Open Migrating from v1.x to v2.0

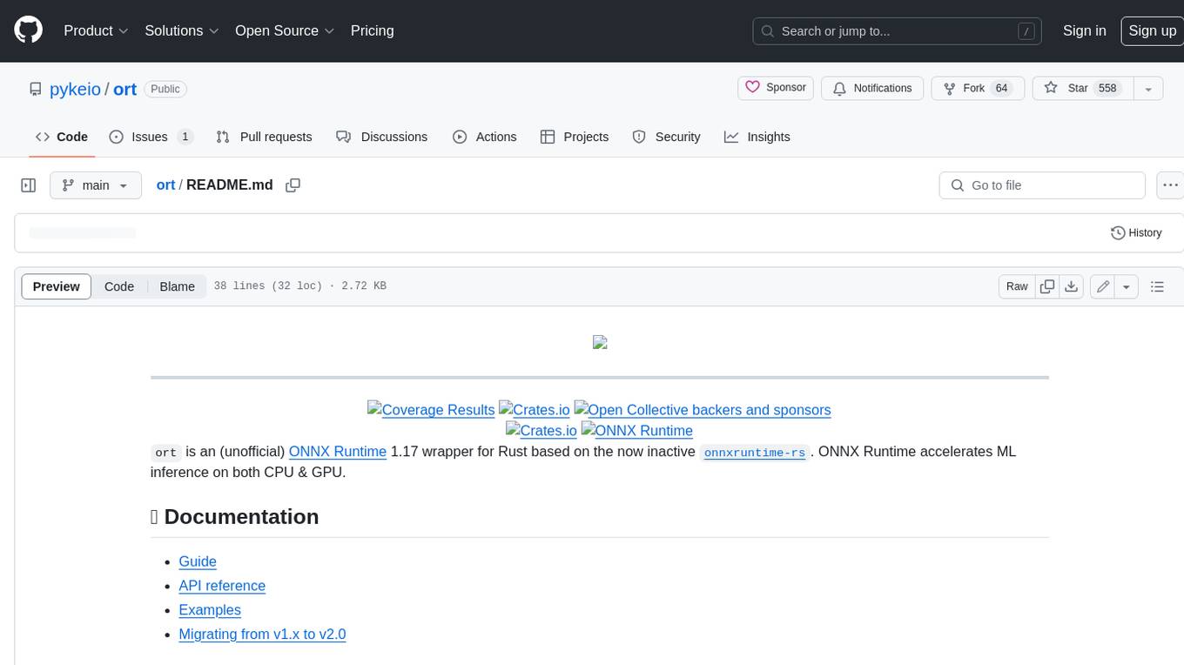(x=262, y=635)
